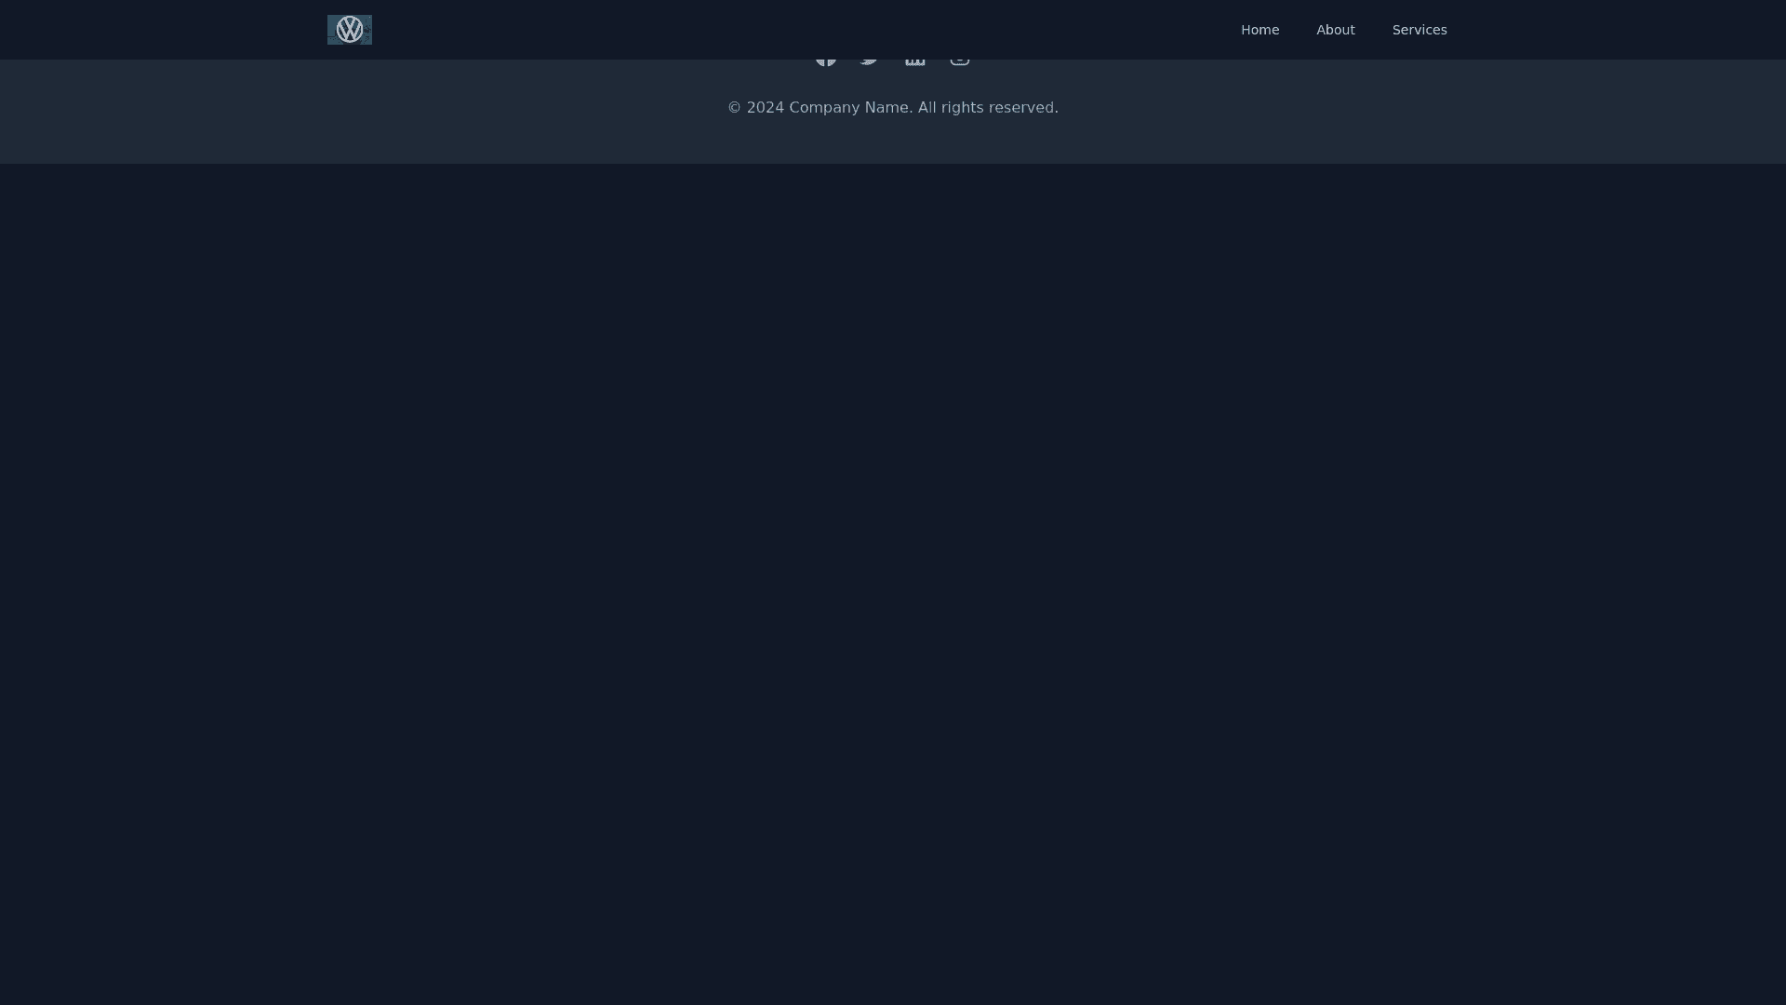Click the VW company logo in the navbar
Viewport: 1786px width, 1005px height.
[x=349, y=29]
